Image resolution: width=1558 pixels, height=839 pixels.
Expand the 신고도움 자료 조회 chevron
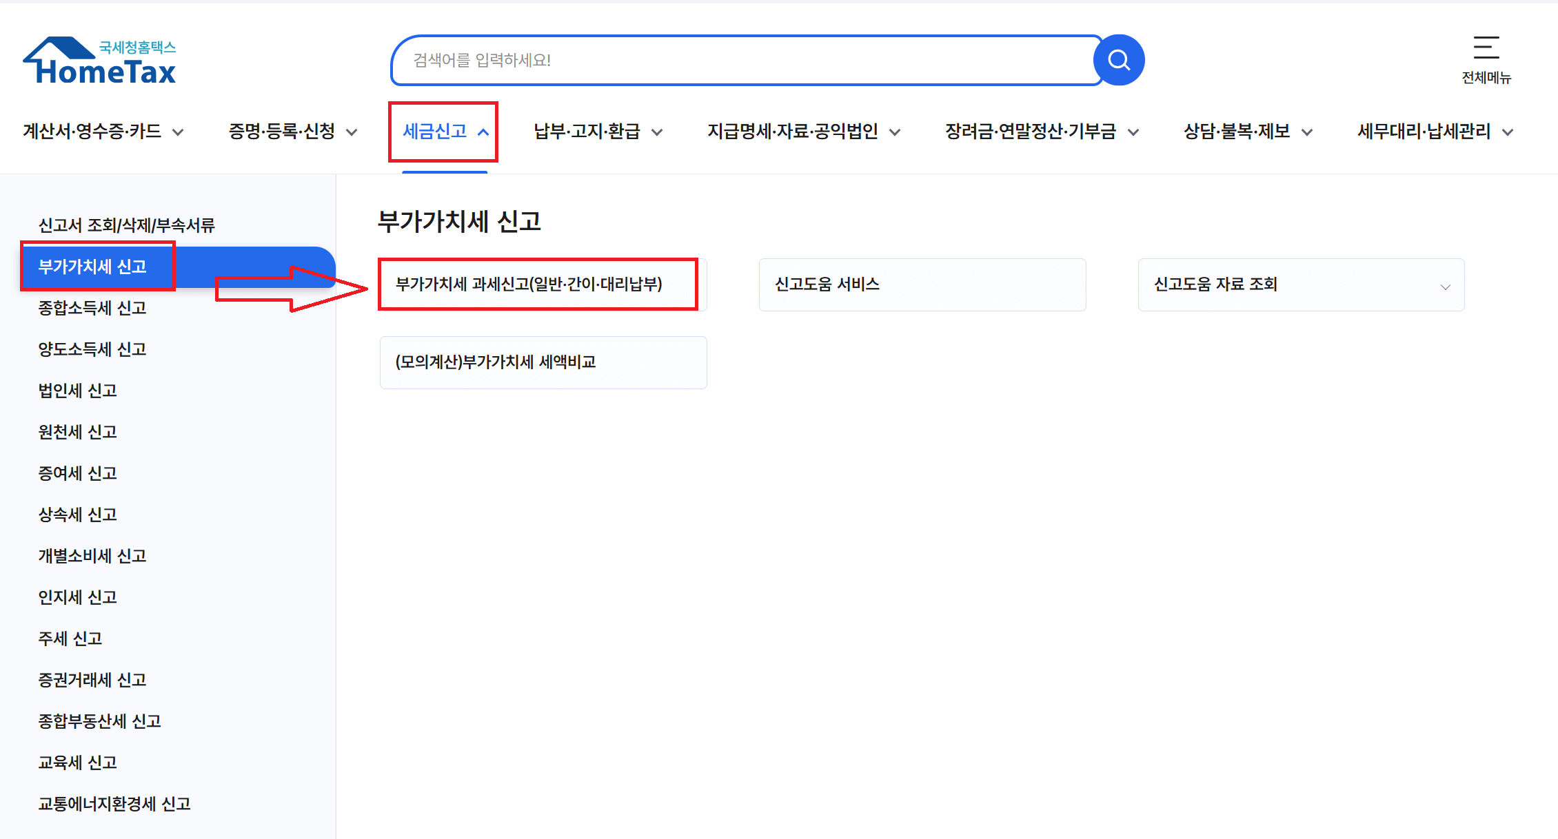click(1445, 287)
